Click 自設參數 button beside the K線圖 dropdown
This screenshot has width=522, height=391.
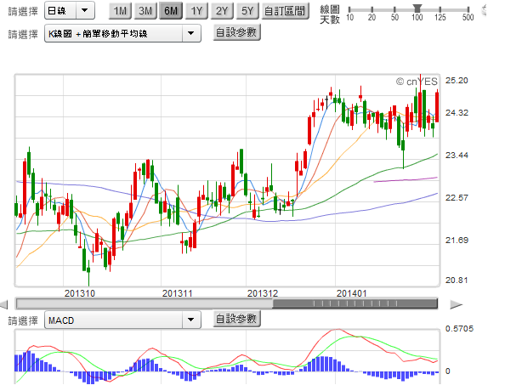pyautogui.click(x=236, y=32)
